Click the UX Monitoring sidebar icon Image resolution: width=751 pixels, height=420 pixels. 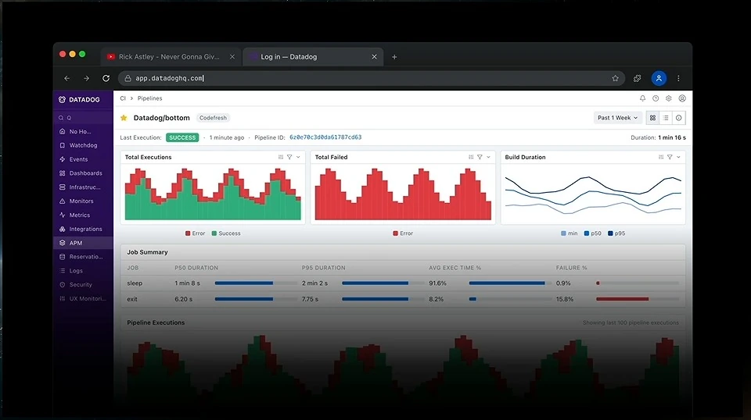pyautogui.click(x=63, y=299)
